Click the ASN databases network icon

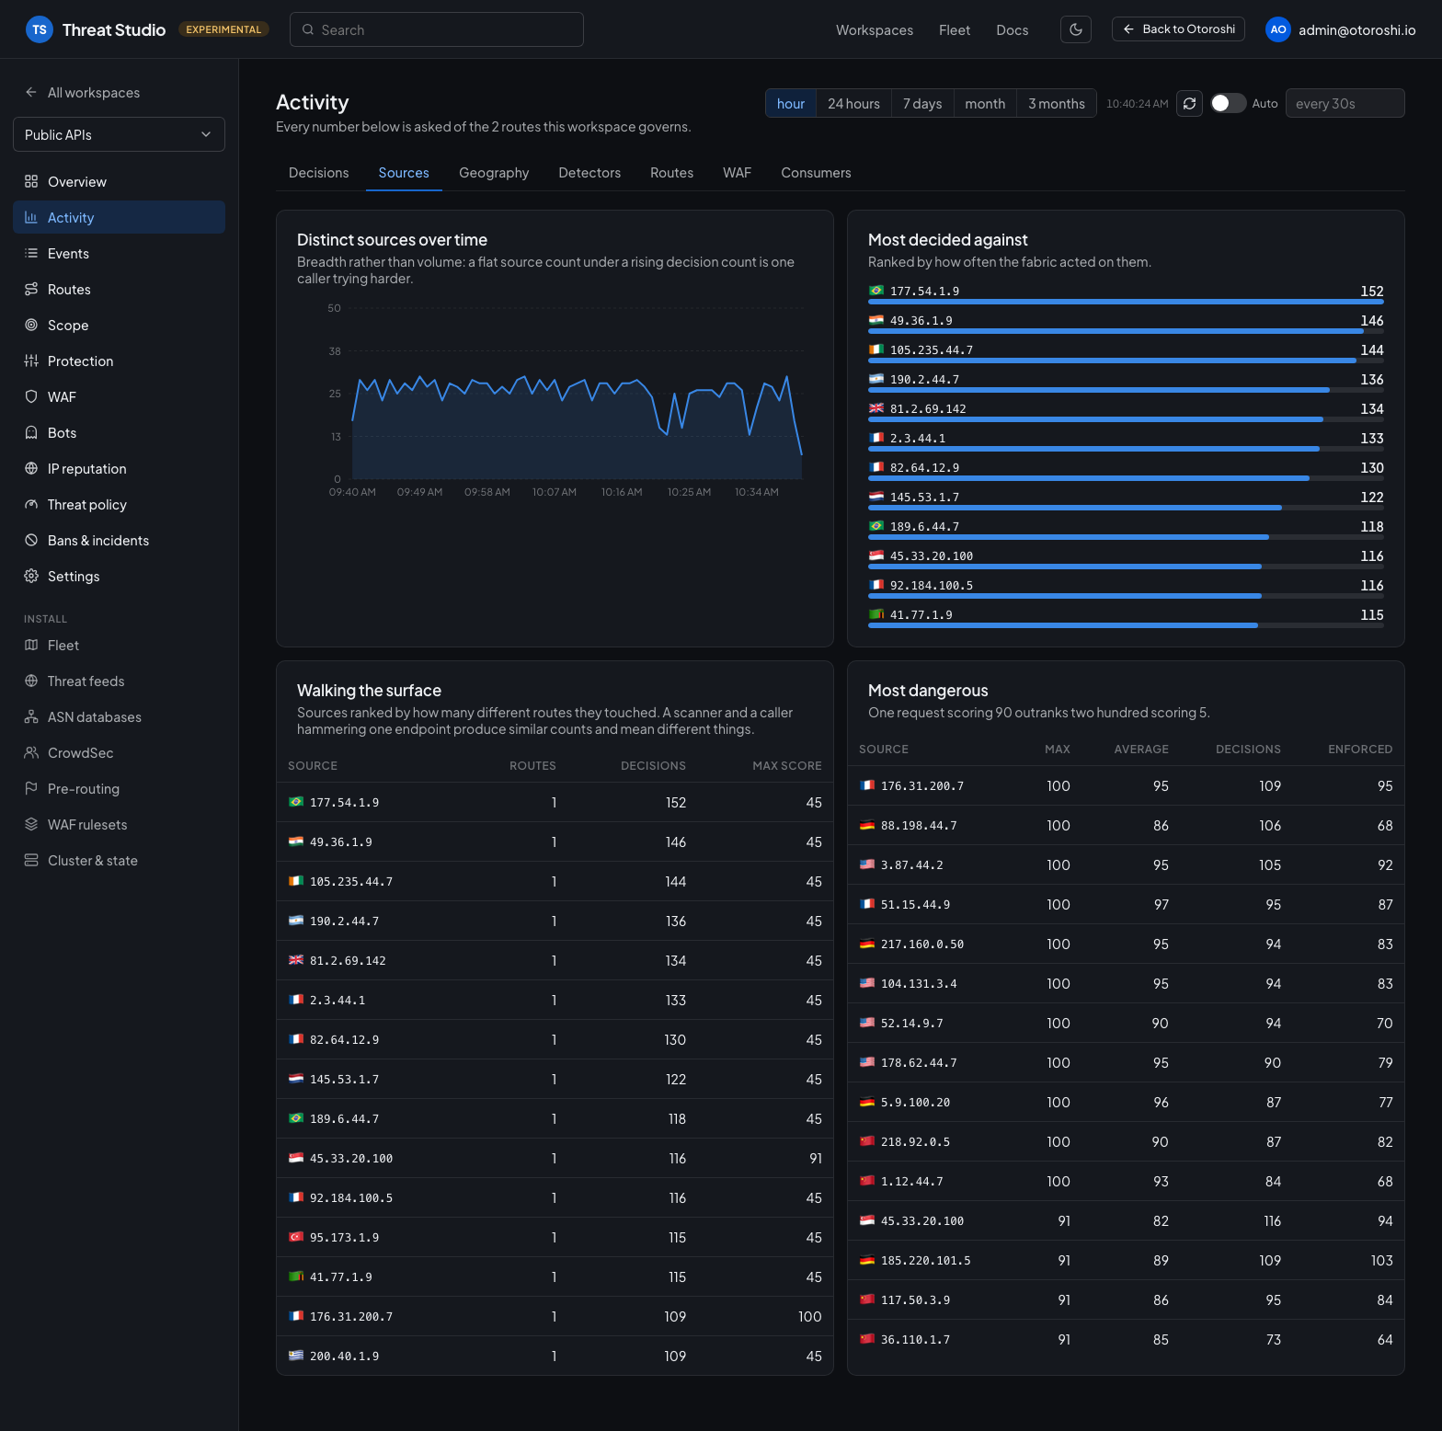click(31, 716)
